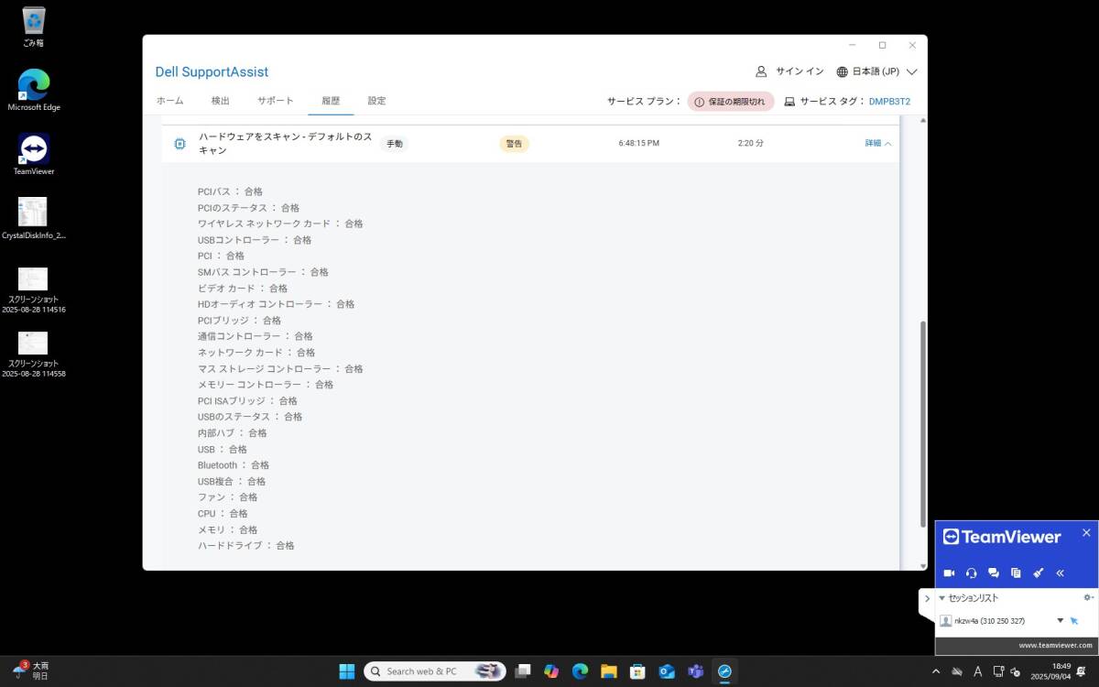Click the laptop icon beside サービス タグ
Screen dimensions: 1099x687
click(x=789, y=102)
